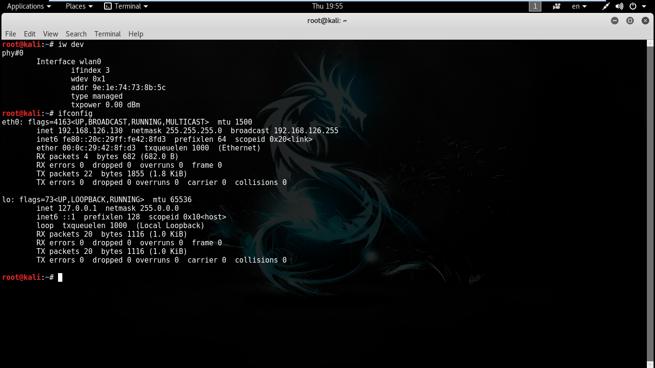The height and width of the screenshot is (368, 655).
Task: Click the terminal cursor at last prompt
Action: coord(60,277)
